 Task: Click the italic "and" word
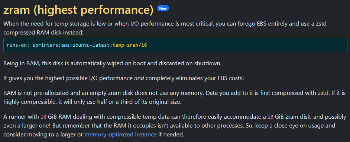tap(139, 79)
